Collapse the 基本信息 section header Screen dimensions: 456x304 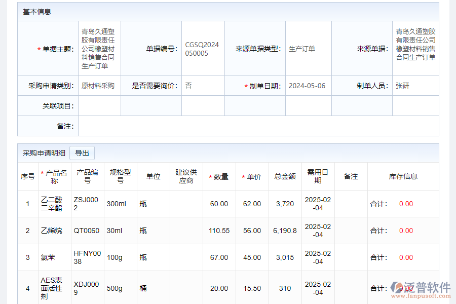coord(37,12)
